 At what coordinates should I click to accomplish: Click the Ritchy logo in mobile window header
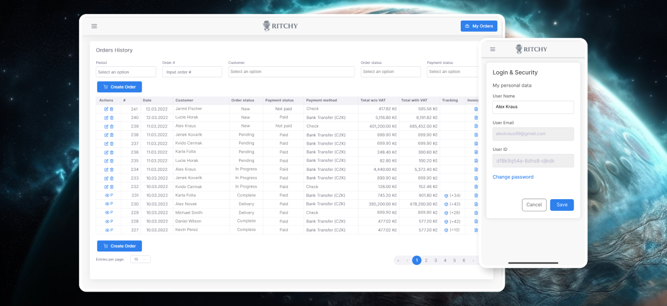pos(531,49)
